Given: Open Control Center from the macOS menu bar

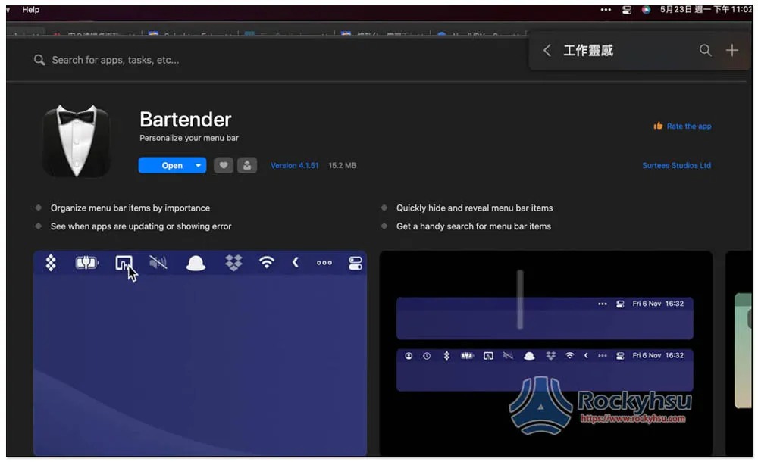Looking at the screenshot, I should click(627, 10).
